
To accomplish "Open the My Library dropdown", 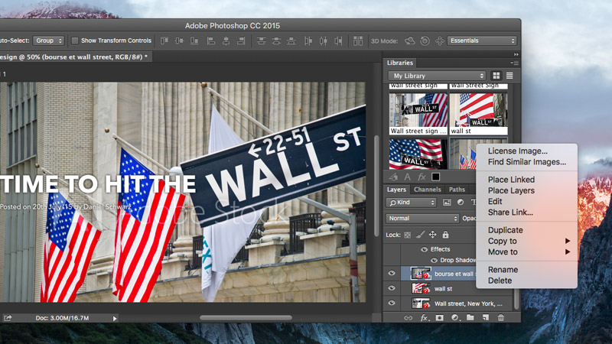I will [x=438, y=76].
